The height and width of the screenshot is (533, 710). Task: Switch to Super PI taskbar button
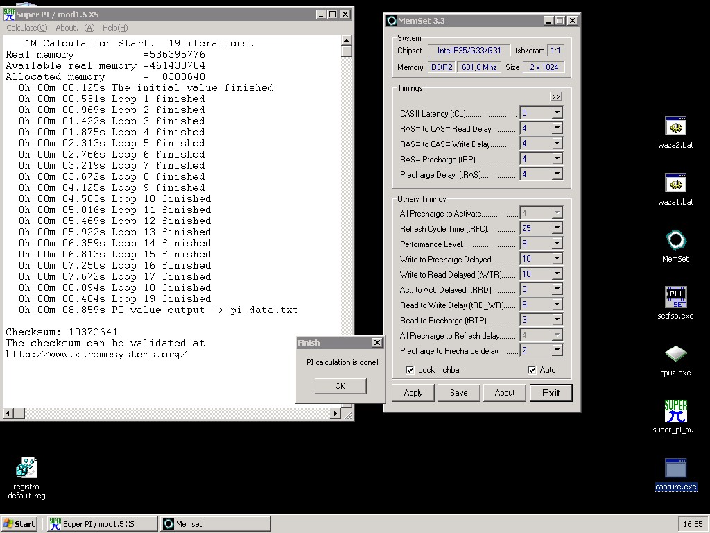pos(102,524)
